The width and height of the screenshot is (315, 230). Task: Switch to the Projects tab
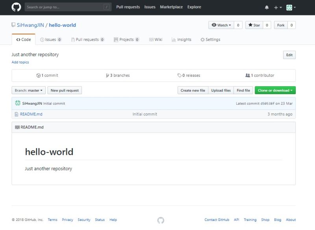[126, 39]
